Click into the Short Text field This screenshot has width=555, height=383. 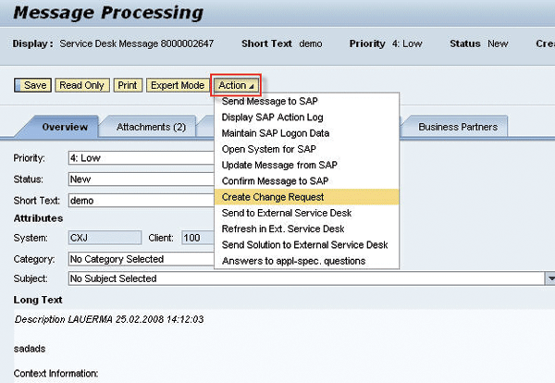point(139,199)
